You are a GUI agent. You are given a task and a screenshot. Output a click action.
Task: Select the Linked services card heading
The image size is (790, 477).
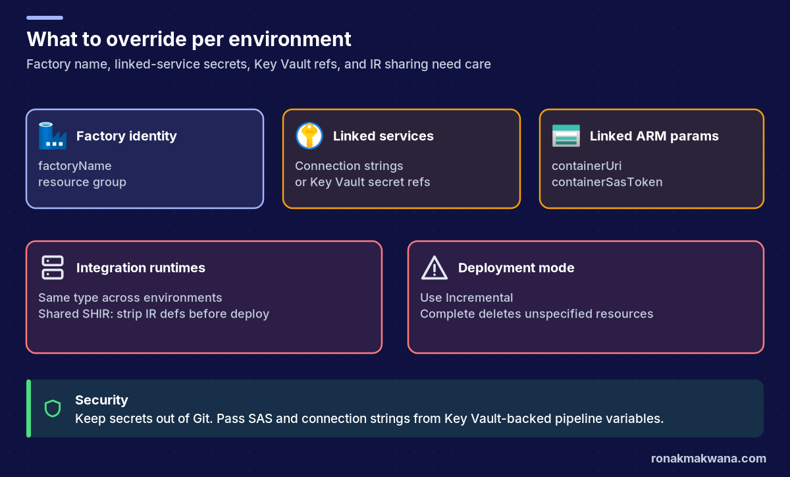pos(383,136)
